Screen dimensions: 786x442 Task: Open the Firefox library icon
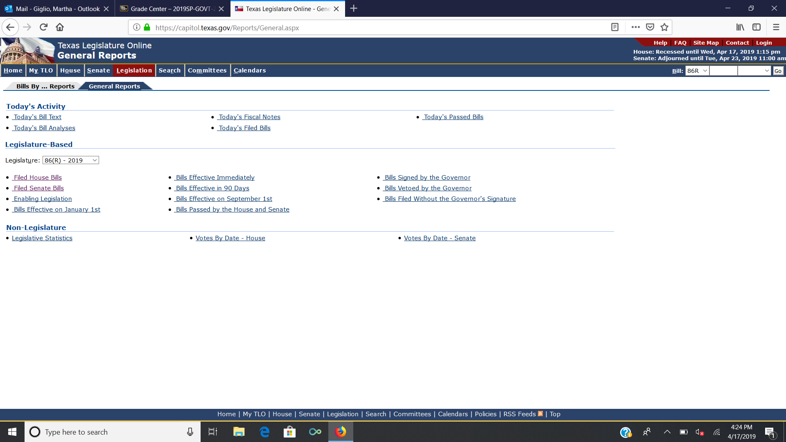[740, 27]
